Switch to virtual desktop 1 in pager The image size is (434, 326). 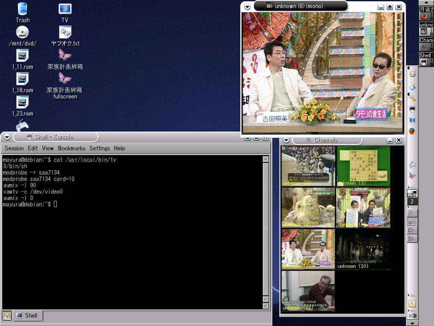(x=412, y=194)
